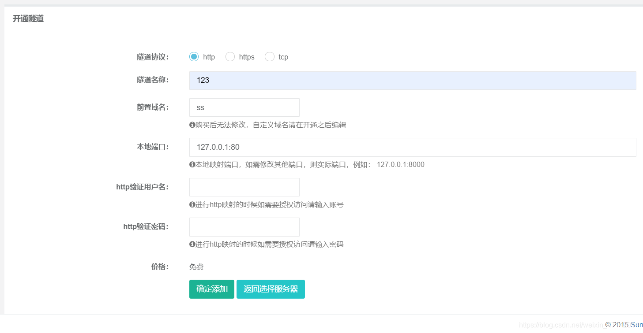This screenshot has width=643, height=333.
Task: Click the 本地端口 field with 127.0.0.1:80
Action: coord(413,147)
